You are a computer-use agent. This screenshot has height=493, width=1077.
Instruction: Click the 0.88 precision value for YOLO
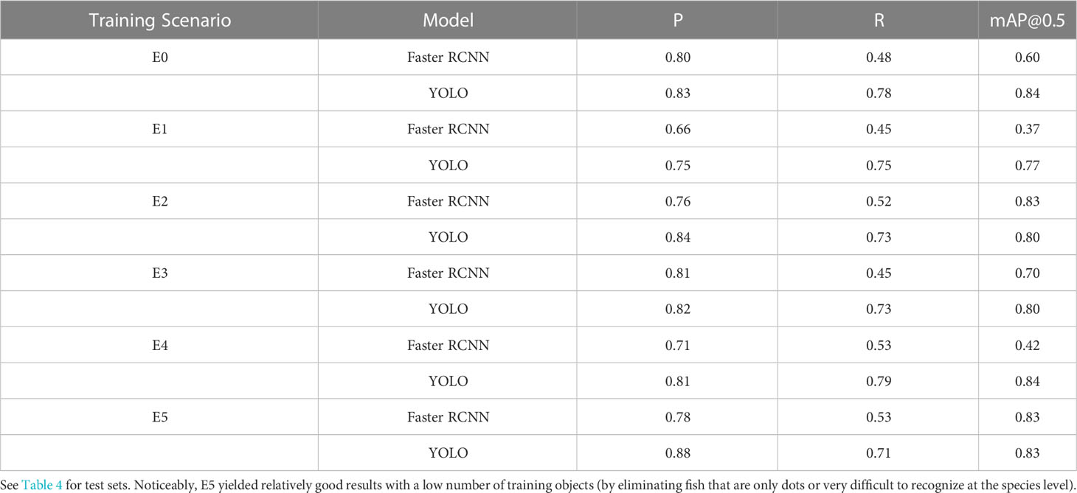tap(677, 453)
